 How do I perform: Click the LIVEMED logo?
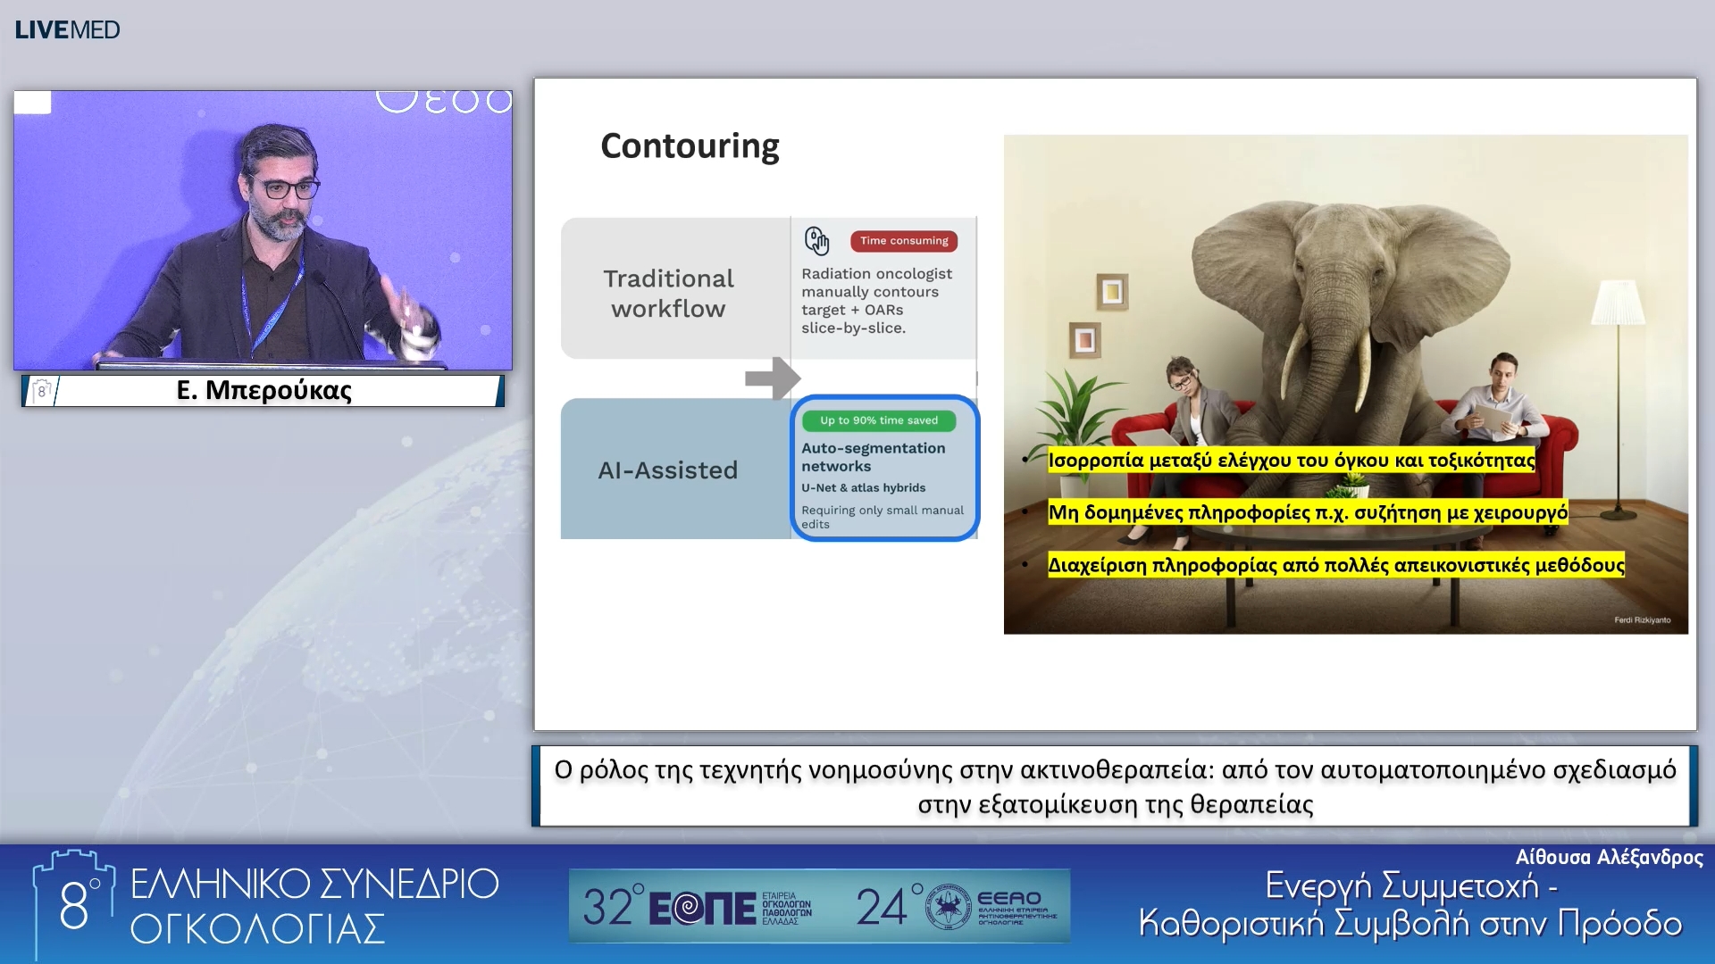click(x=67, y=29)
